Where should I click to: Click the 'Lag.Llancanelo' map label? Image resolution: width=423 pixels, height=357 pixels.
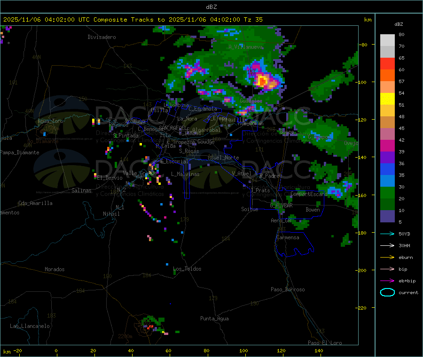[30, 326]
